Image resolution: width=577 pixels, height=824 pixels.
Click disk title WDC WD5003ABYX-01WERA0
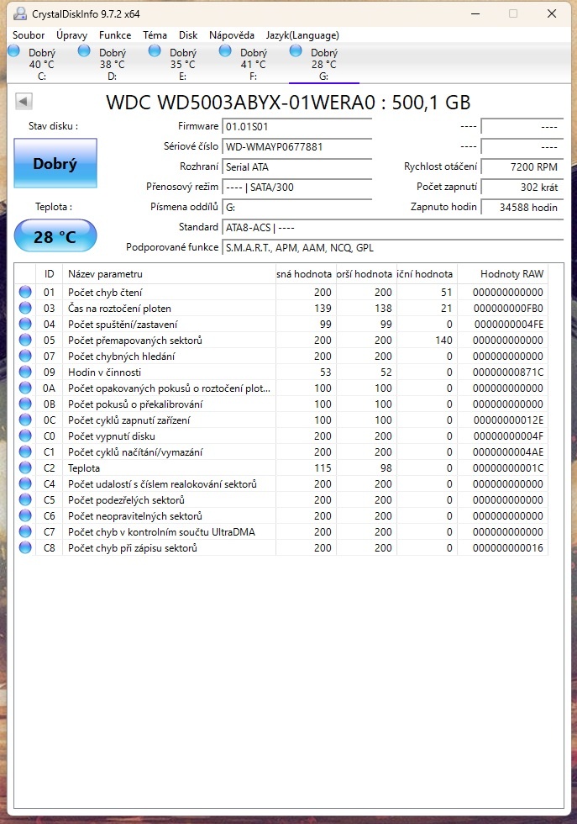240,103
